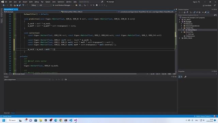Open the x64 platform dropdown

(x=45, y=5)
